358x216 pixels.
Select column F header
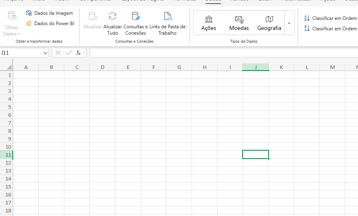154,67
